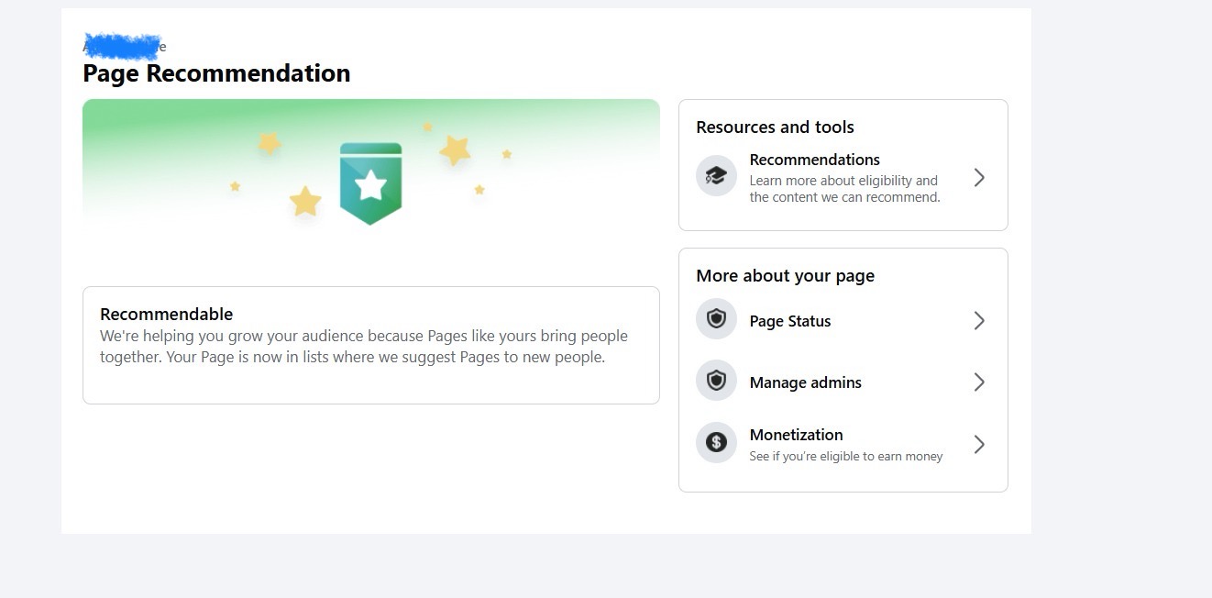1212x598 pixels.
Task: Click "See if you're eligible to earn money"
Action: point(845,456)
